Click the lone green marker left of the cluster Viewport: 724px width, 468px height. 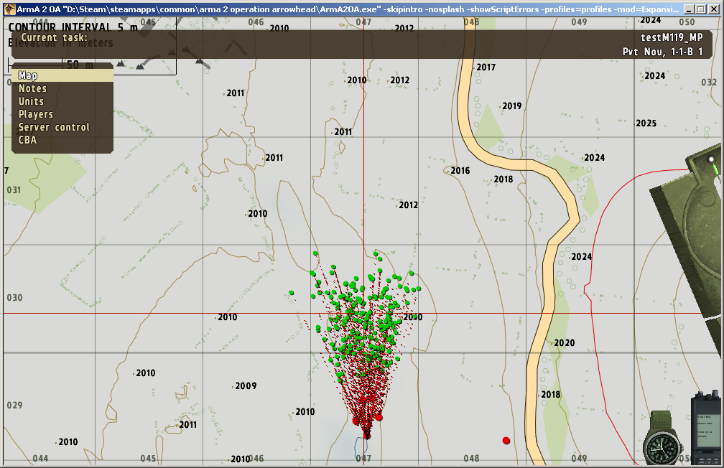[292, 293]
